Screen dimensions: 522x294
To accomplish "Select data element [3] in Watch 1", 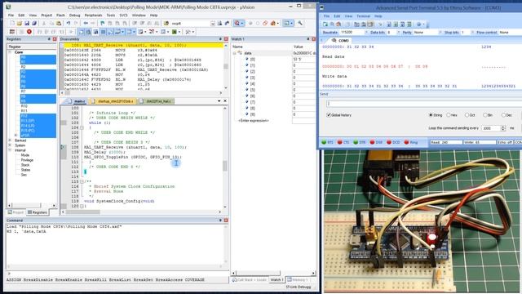I will coord(252,78).
